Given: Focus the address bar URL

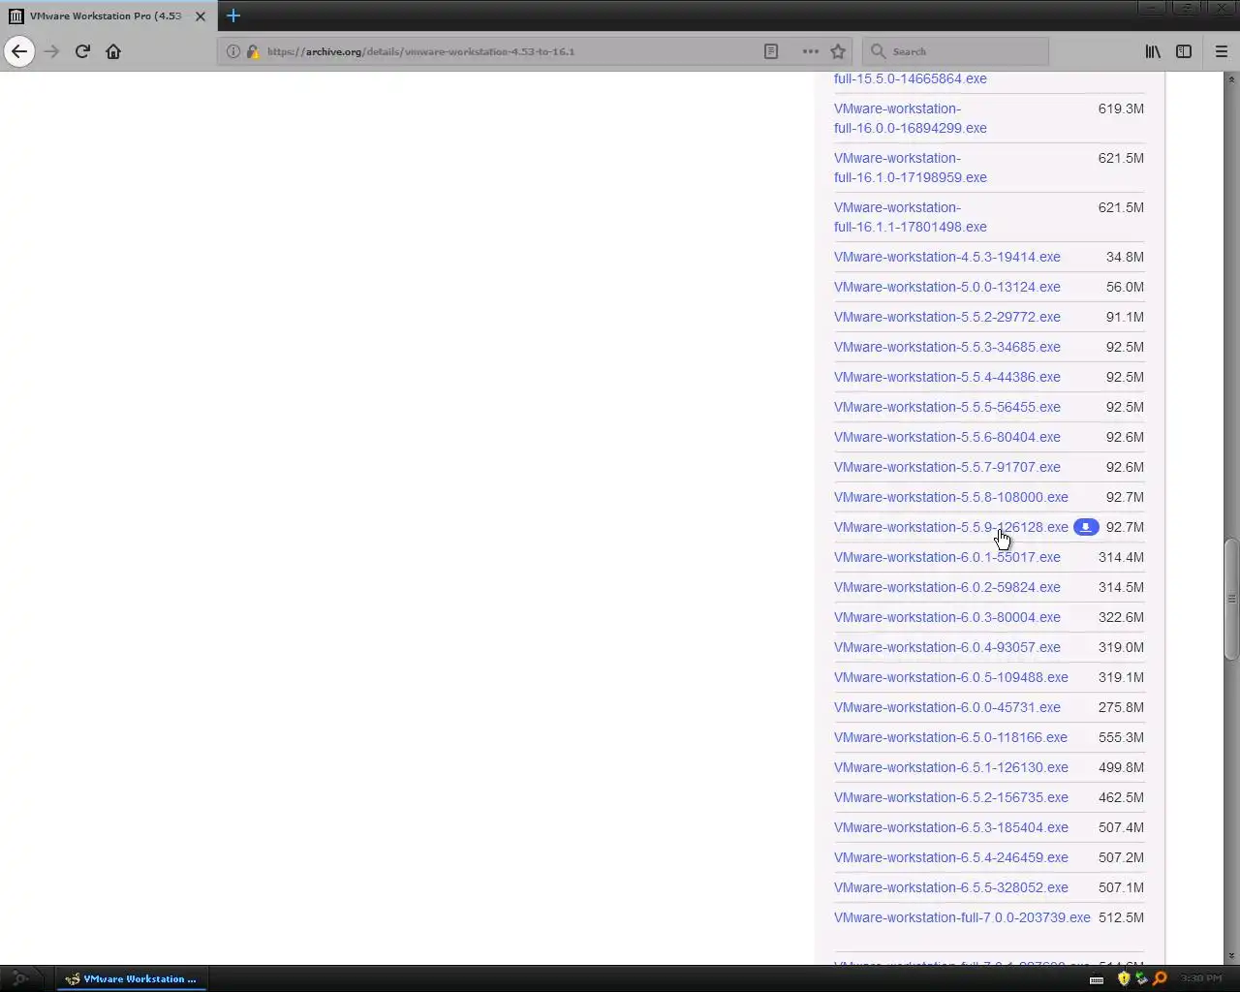Looking at the screenshot, I should point(420,51).
